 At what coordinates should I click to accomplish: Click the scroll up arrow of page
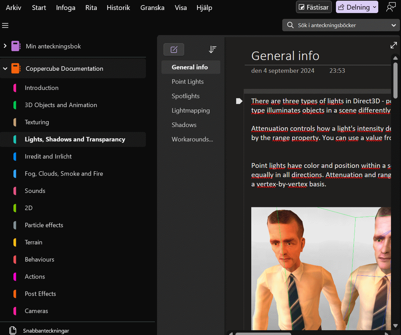pyautogui.click(x=396, y=58)
